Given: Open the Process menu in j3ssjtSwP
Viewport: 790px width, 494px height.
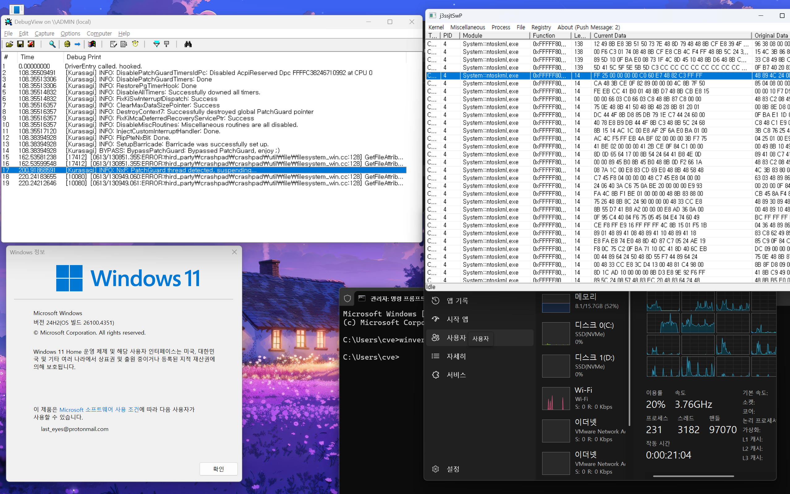Looking at the screenshot, I should pyautogui.click(x=501, y=27).
